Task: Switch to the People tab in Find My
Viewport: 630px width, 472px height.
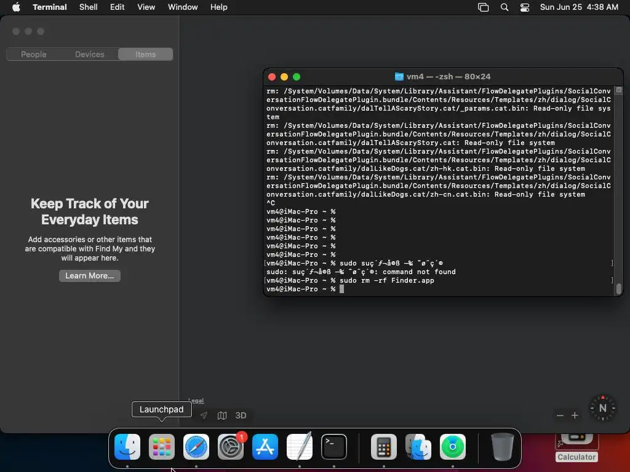Action: click(x=34, y=54)
